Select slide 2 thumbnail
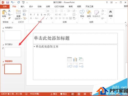The height and width of the screenshot is (96, 128). click(13, 52)
